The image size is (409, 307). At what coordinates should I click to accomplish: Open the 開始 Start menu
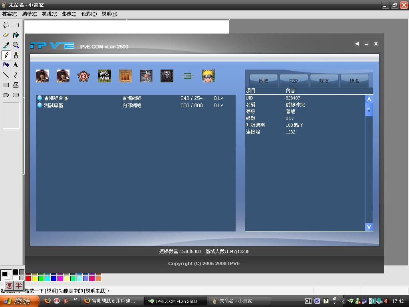19,301
